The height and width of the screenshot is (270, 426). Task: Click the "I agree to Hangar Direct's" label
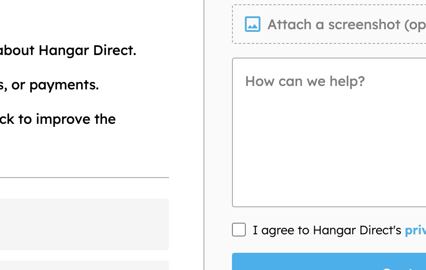[327, 230]
